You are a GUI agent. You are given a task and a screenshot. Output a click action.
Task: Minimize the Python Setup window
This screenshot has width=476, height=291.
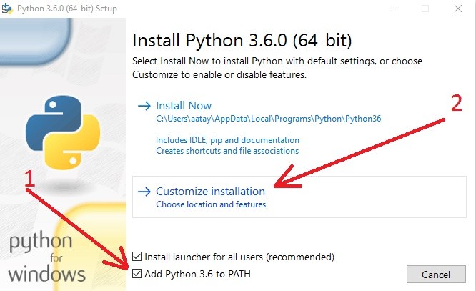pyautogui.click(x=393, y=9)
